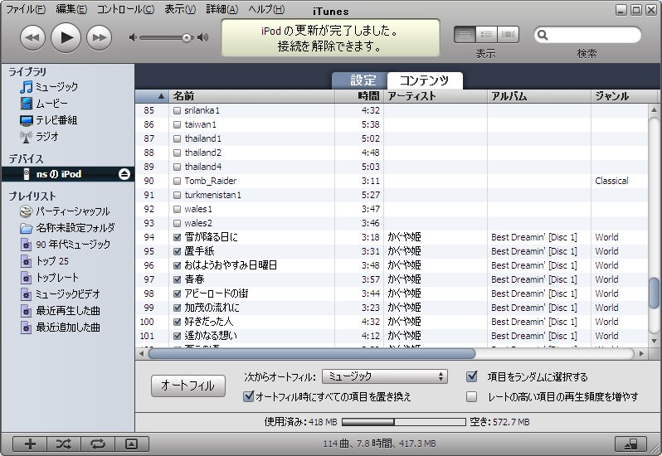The width and height of the screenshot is (662, 456).
Task: Open 最近追加した曲 playlist
Action: (x=60, y=327)
